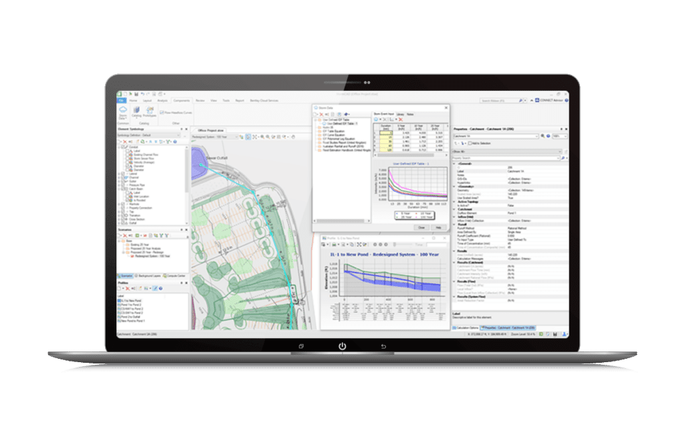The width and height of the screenshot is (685, 445).
Task: Select IL-1 to New Pond profile
Action: click(130, 301)
